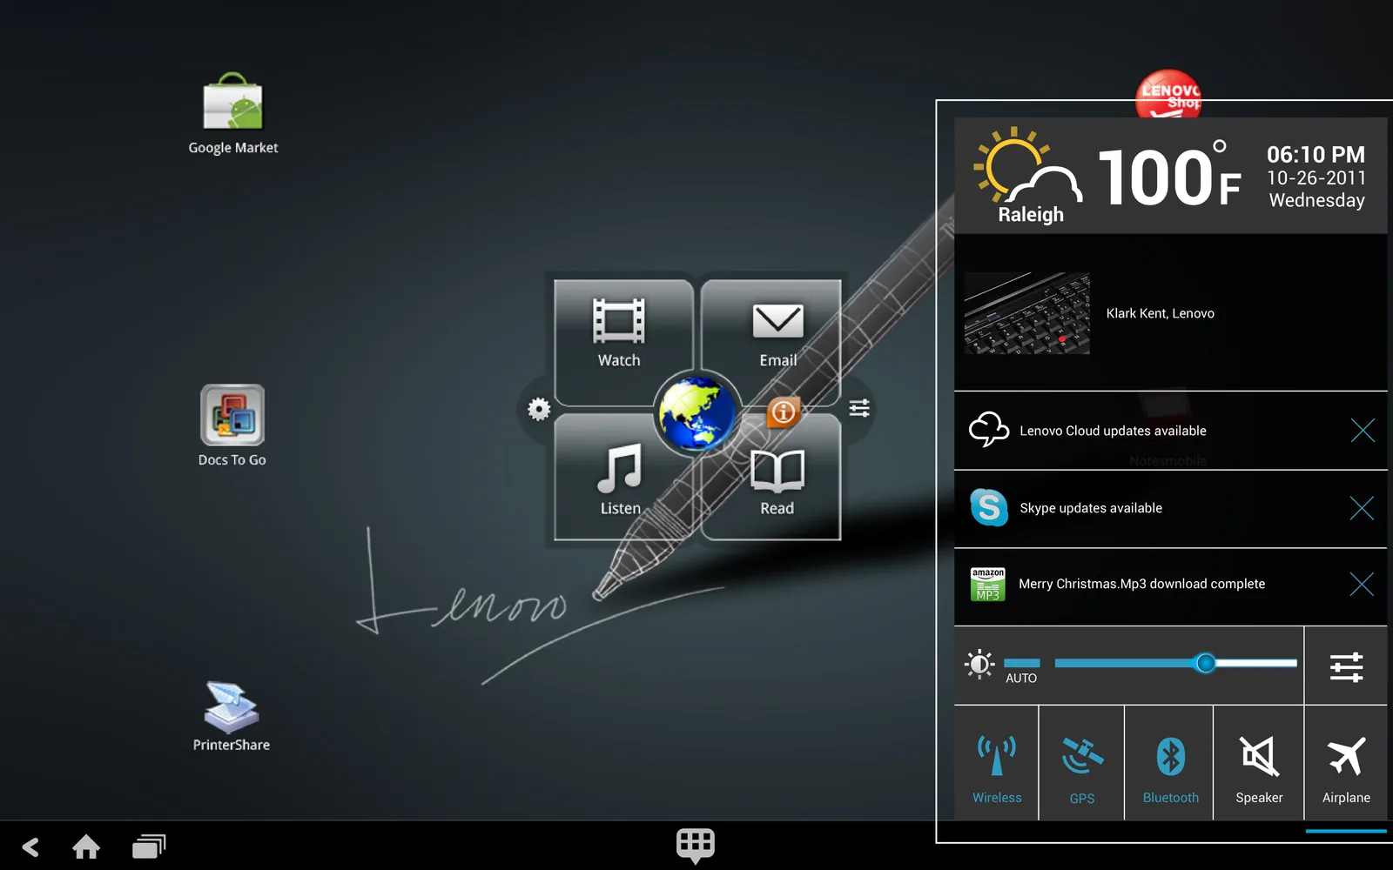Tap the Skype notification icon
1393x870 pixels.
989,507
